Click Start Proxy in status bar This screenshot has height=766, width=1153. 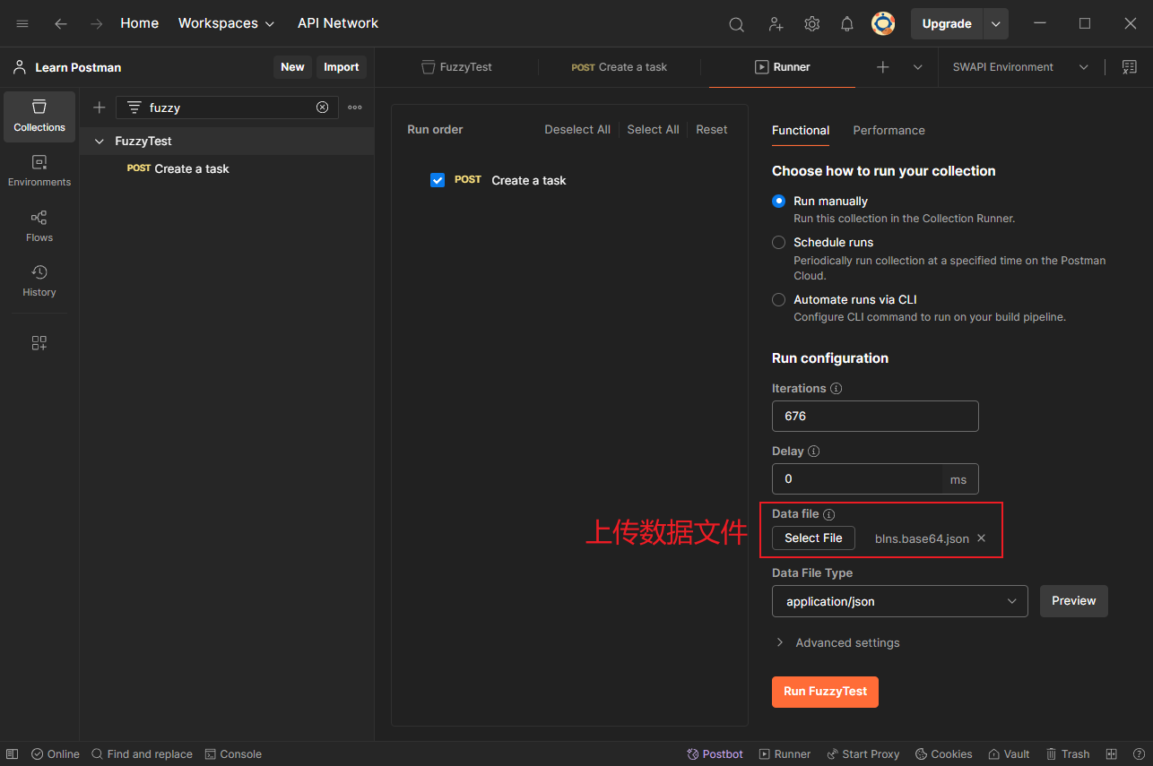point(863,754)
